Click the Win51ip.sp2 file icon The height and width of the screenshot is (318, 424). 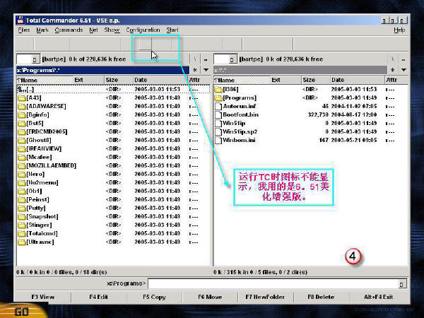click(218, 131)
